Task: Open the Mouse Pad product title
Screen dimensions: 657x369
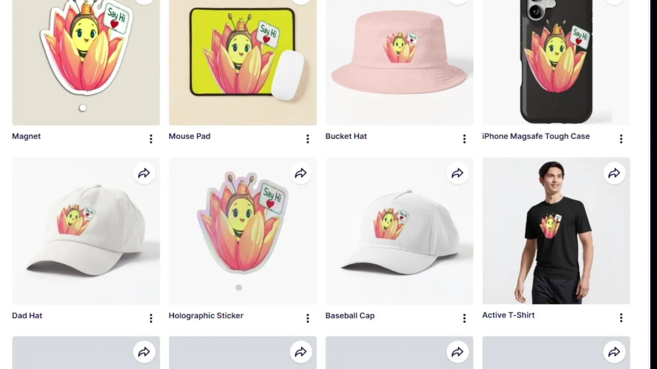Action: [189, 136]
